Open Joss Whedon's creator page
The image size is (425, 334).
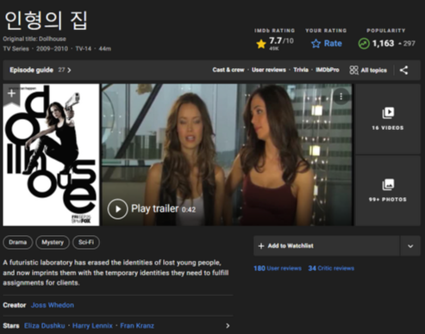pyautogui.click(x=53, y=305)
